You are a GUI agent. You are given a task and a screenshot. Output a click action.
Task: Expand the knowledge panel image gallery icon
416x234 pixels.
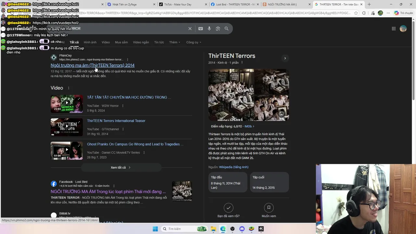[x=281, y=113]
